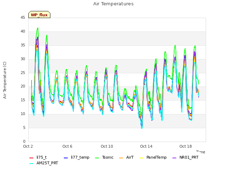
Task: Click the Oct 10 x-axis tick label
Action: coord(107,146)
